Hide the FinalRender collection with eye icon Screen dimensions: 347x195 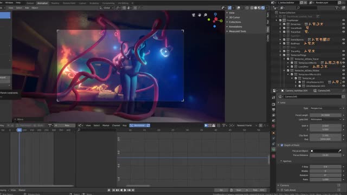(x=344, y=21)
